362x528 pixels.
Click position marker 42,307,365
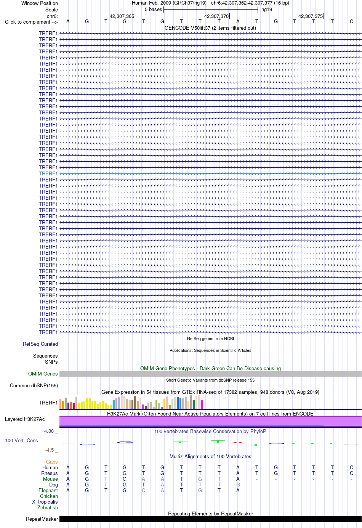click(122, 16)
